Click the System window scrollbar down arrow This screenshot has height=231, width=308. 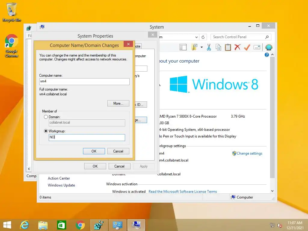[272, 191]
